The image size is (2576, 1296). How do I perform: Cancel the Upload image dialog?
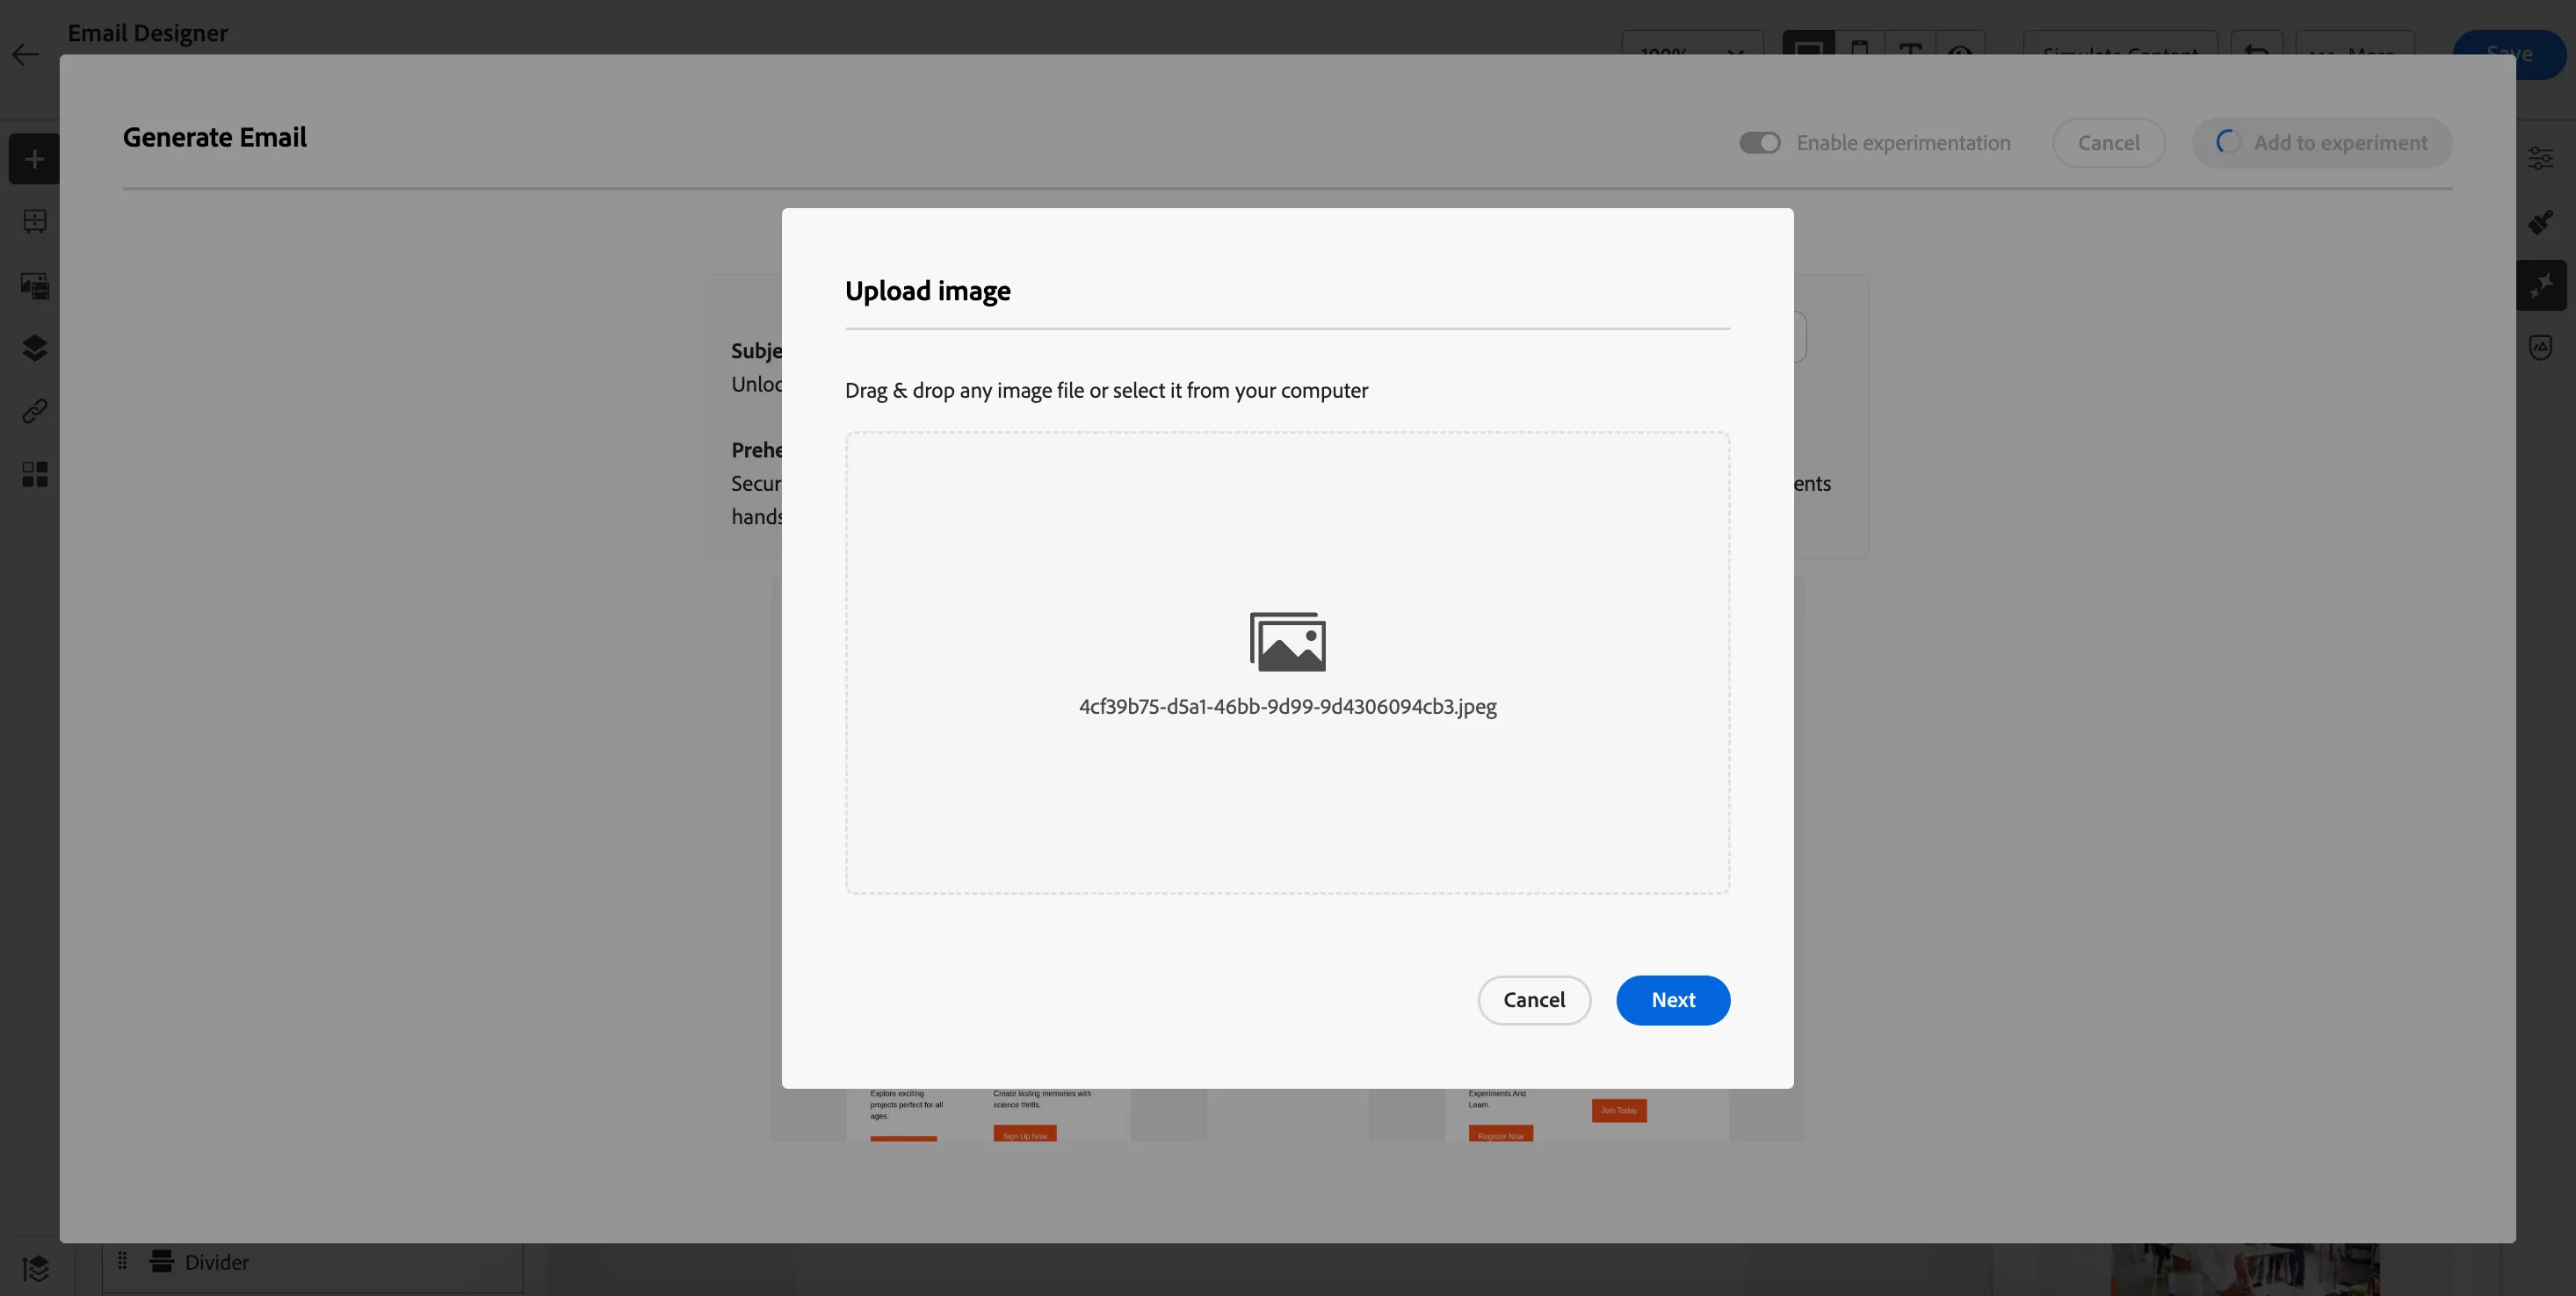(x=1534, y=1000)
